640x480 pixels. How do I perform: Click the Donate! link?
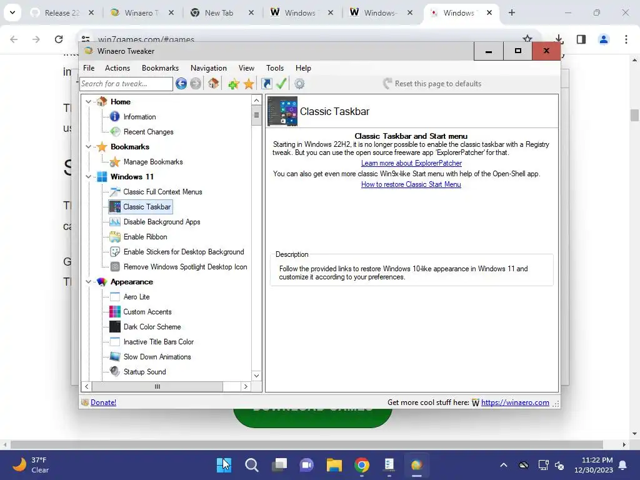click(103, 402)
